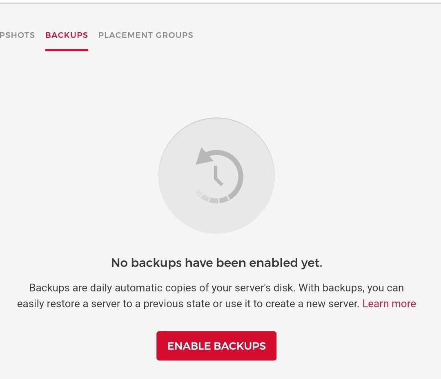
Task: Select the Backups tab
Action: [x=67, y=35]
